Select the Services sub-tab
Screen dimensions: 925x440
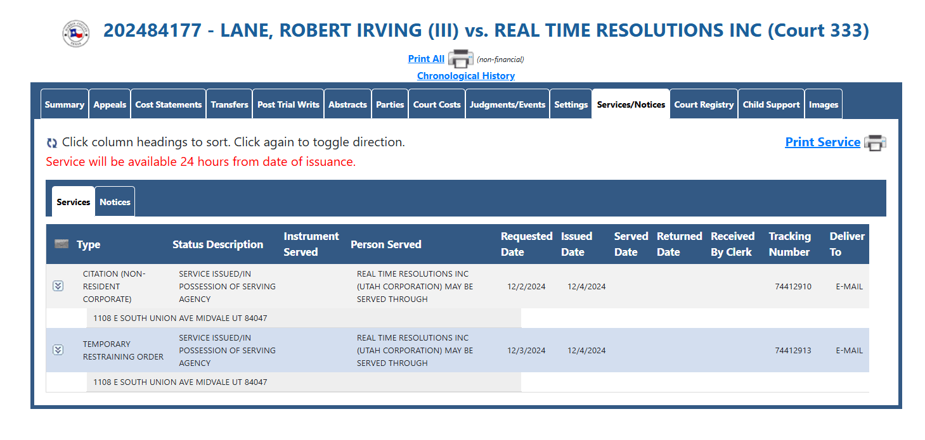[x=74, y=202]
